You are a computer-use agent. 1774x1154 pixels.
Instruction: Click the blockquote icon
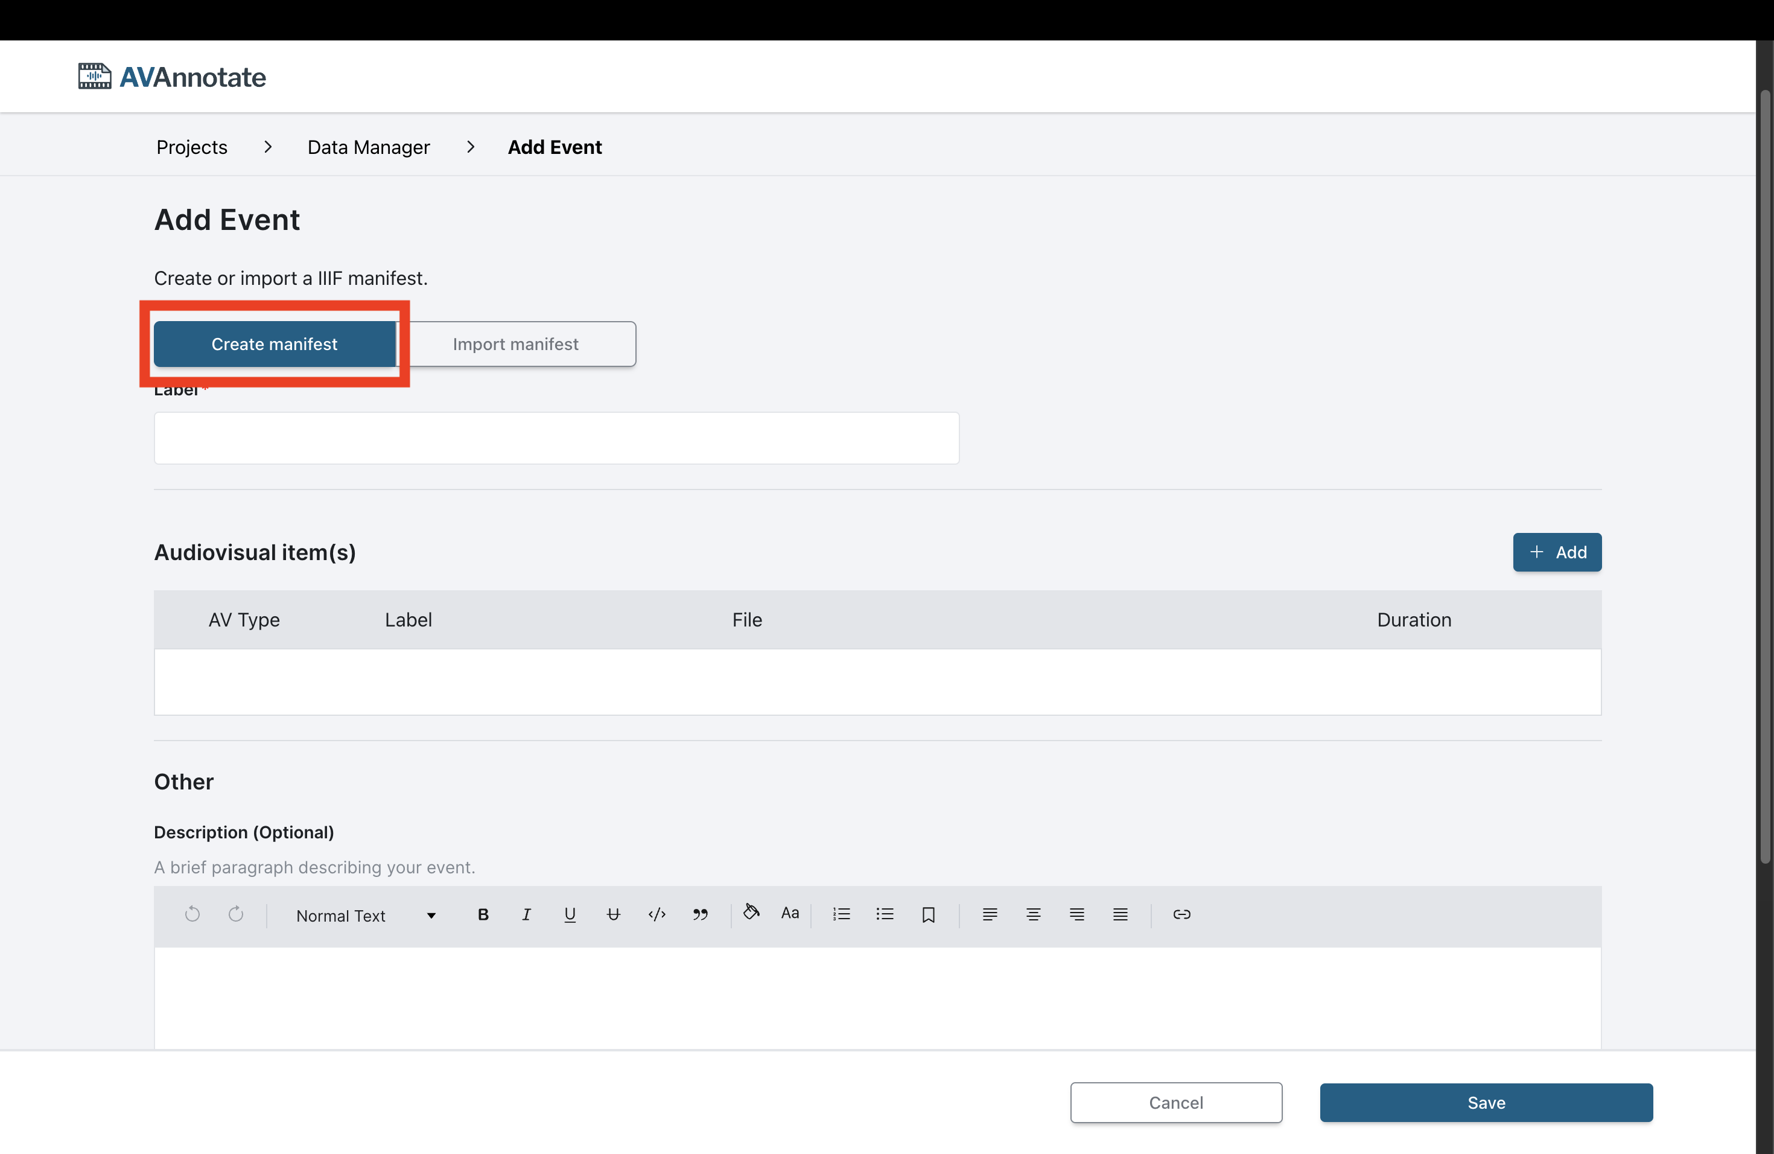point(700,915)
